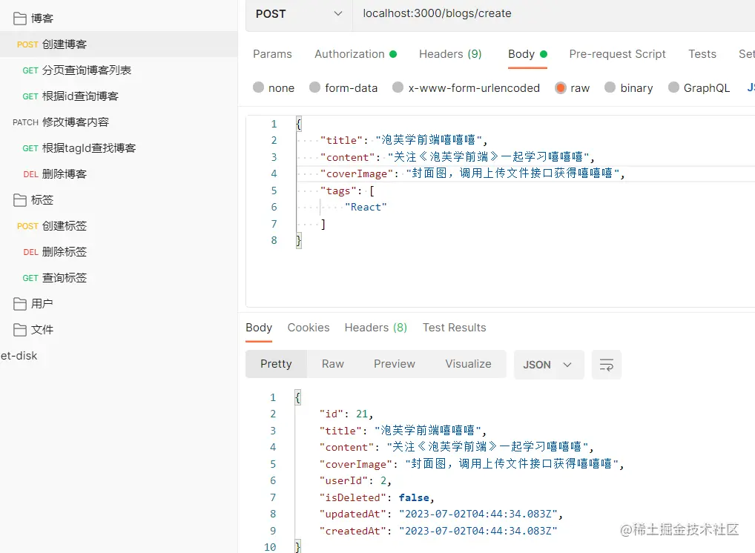This screenshot has height=553, width=755.
Task: Open the 标签 folder icon
Action: [x=20, y=200]
